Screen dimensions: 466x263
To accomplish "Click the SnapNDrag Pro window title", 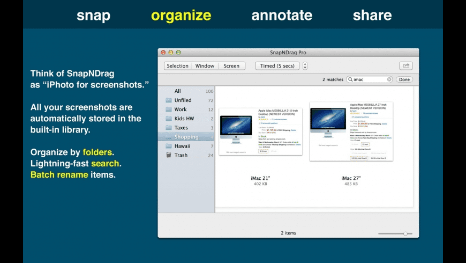I will 288,53.
